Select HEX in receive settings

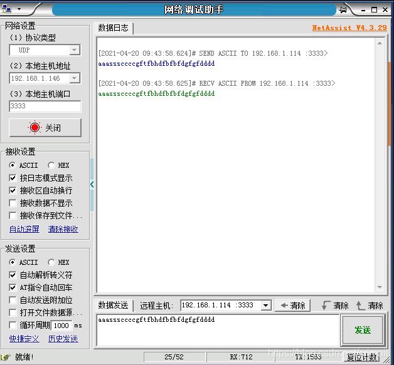(58, 165)
